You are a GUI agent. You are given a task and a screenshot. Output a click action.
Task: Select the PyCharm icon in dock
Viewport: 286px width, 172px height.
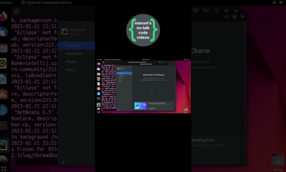tap(99, 105)
